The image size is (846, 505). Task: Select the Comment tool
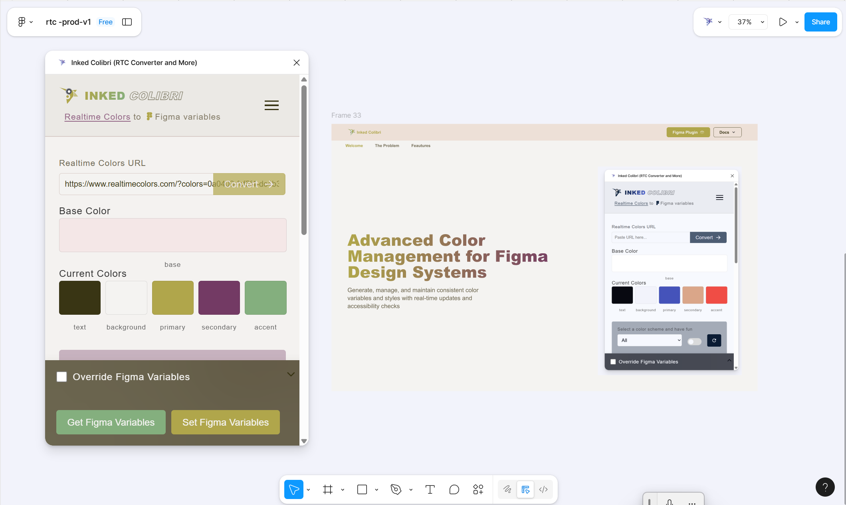(454, 489)
